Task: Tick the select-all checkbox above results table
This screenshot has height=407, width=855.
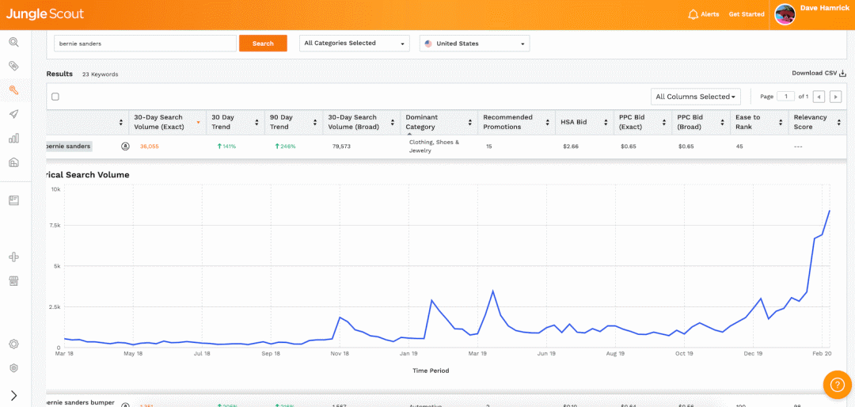Action: tap(55, 97)
